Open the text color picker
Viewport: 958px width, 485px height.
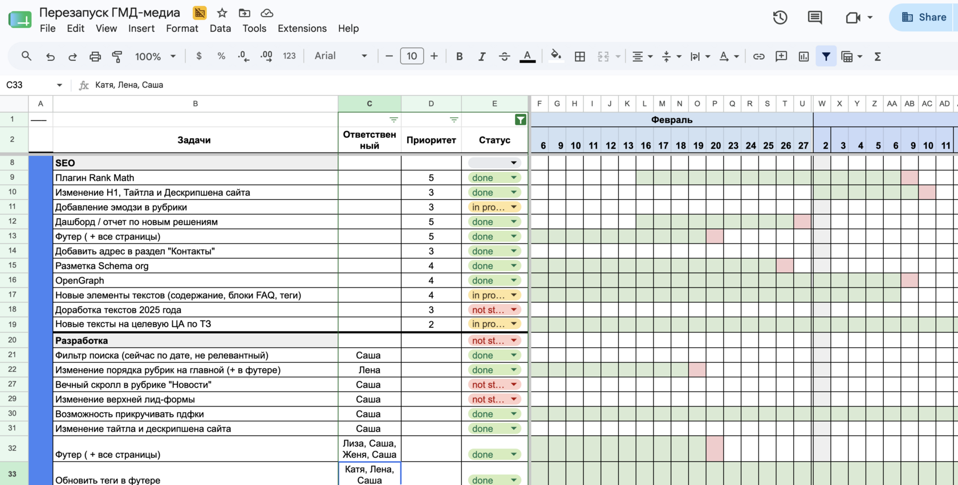point(527,56)
